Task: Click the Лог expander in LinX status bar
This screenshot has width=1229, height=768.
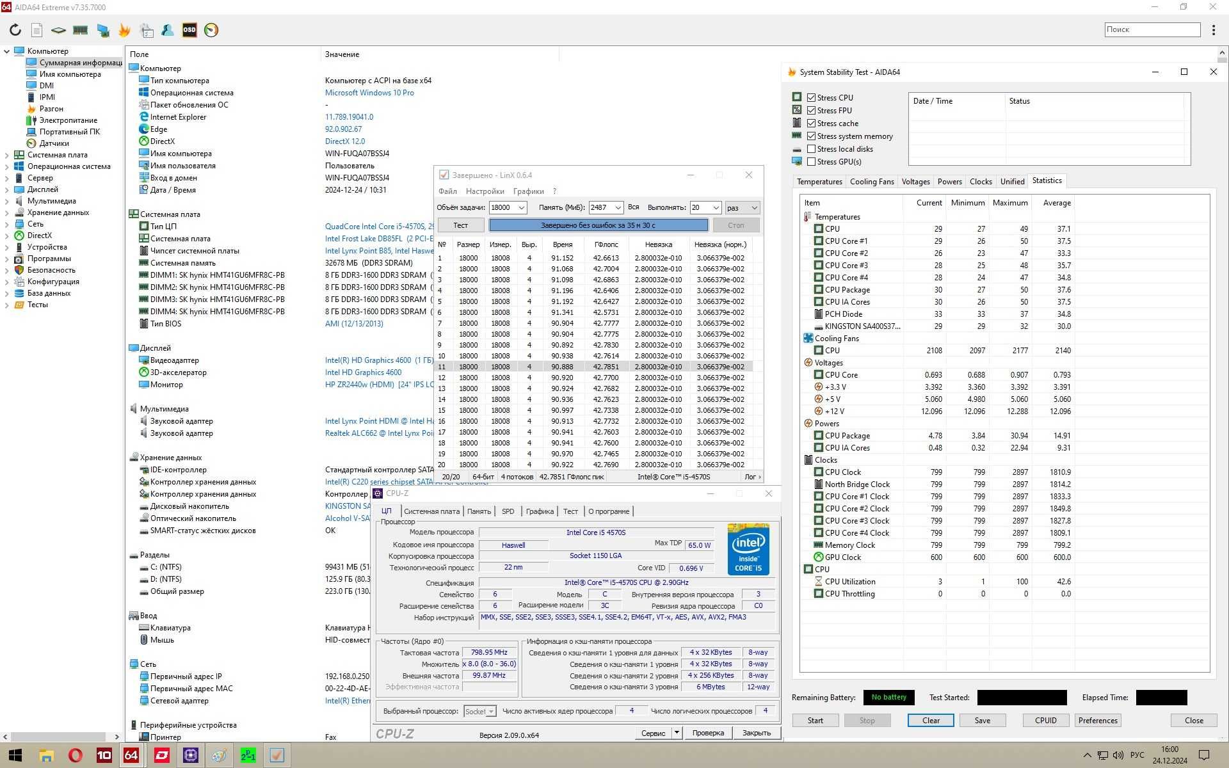Action: pos(752,477)
